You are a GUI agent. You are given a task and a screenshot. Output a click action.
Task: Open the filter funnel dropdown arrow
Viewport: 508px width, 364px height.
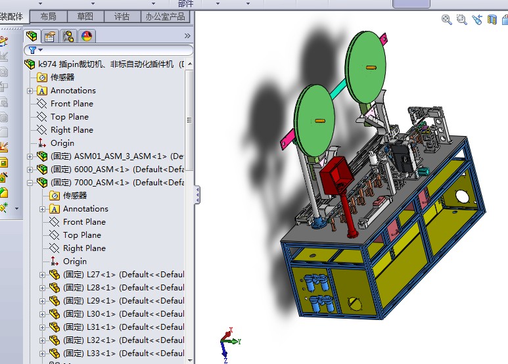pos(41,50)
